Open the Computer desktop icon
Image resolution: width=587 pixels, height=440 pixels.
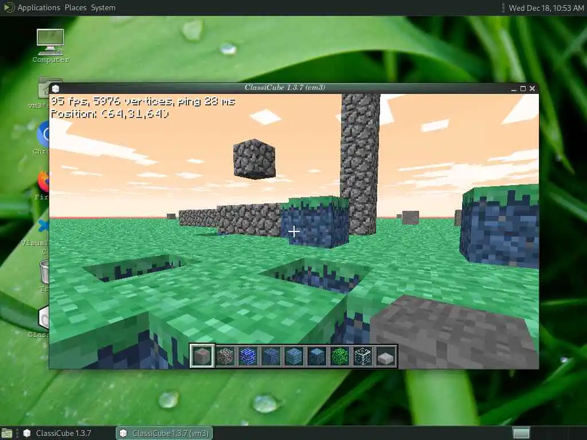coord(50,46)
